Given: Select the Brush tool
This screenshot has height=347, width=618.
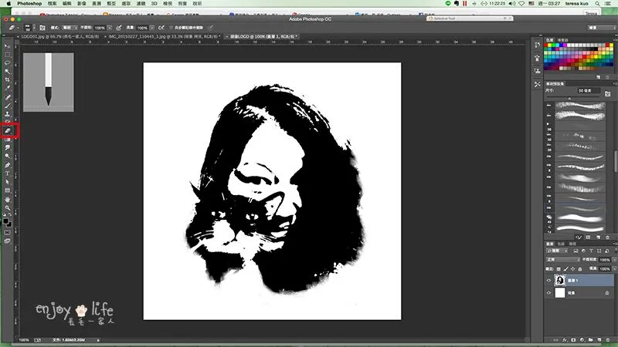Looking at the screenshot, I should click(7, 106).
